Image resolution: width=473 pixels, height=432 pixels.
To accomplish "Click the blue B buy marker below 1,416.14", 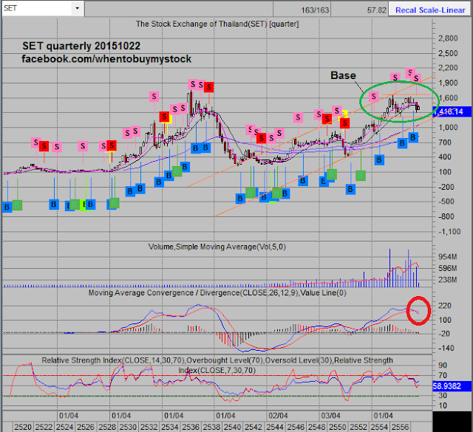I will click(x=413, y=137).
